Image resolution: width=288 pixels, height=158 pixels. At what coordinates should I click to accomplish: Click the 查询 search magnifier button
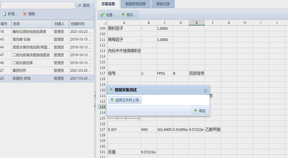pos(83,5)
